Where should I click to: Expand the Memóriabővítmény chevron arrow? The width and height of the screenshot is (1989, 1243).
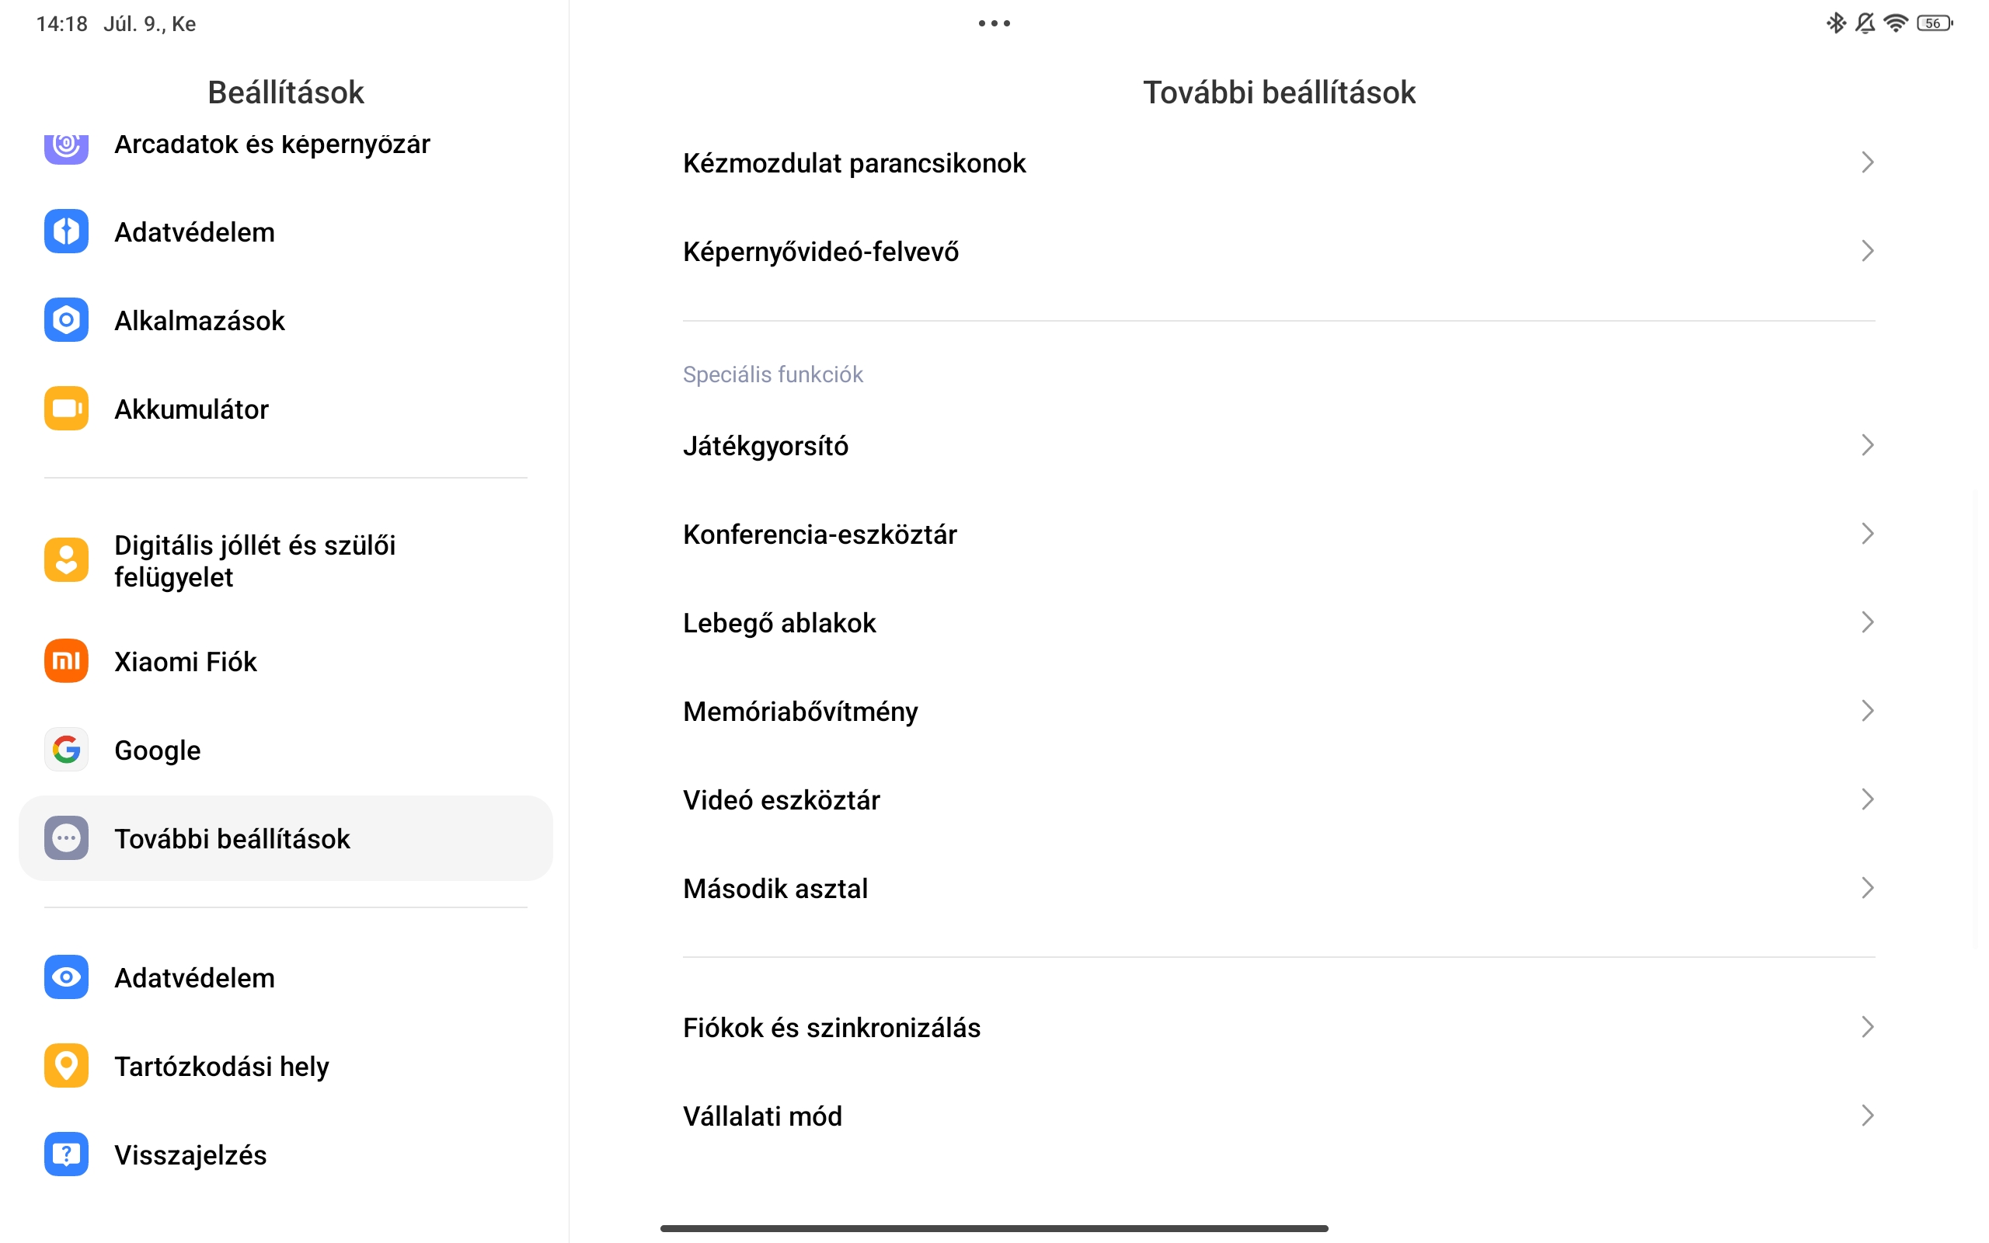click(x=1866, y=711)
